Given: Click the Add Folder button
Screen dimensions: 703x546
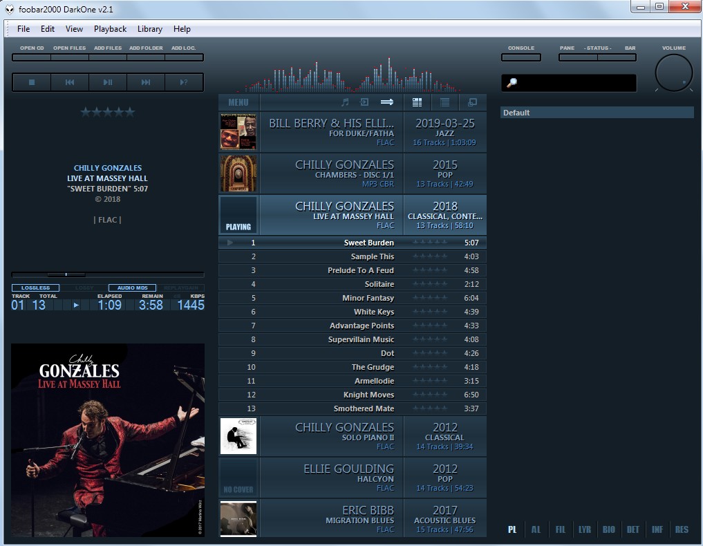Looking at the screenshot, I should point(146,57).
